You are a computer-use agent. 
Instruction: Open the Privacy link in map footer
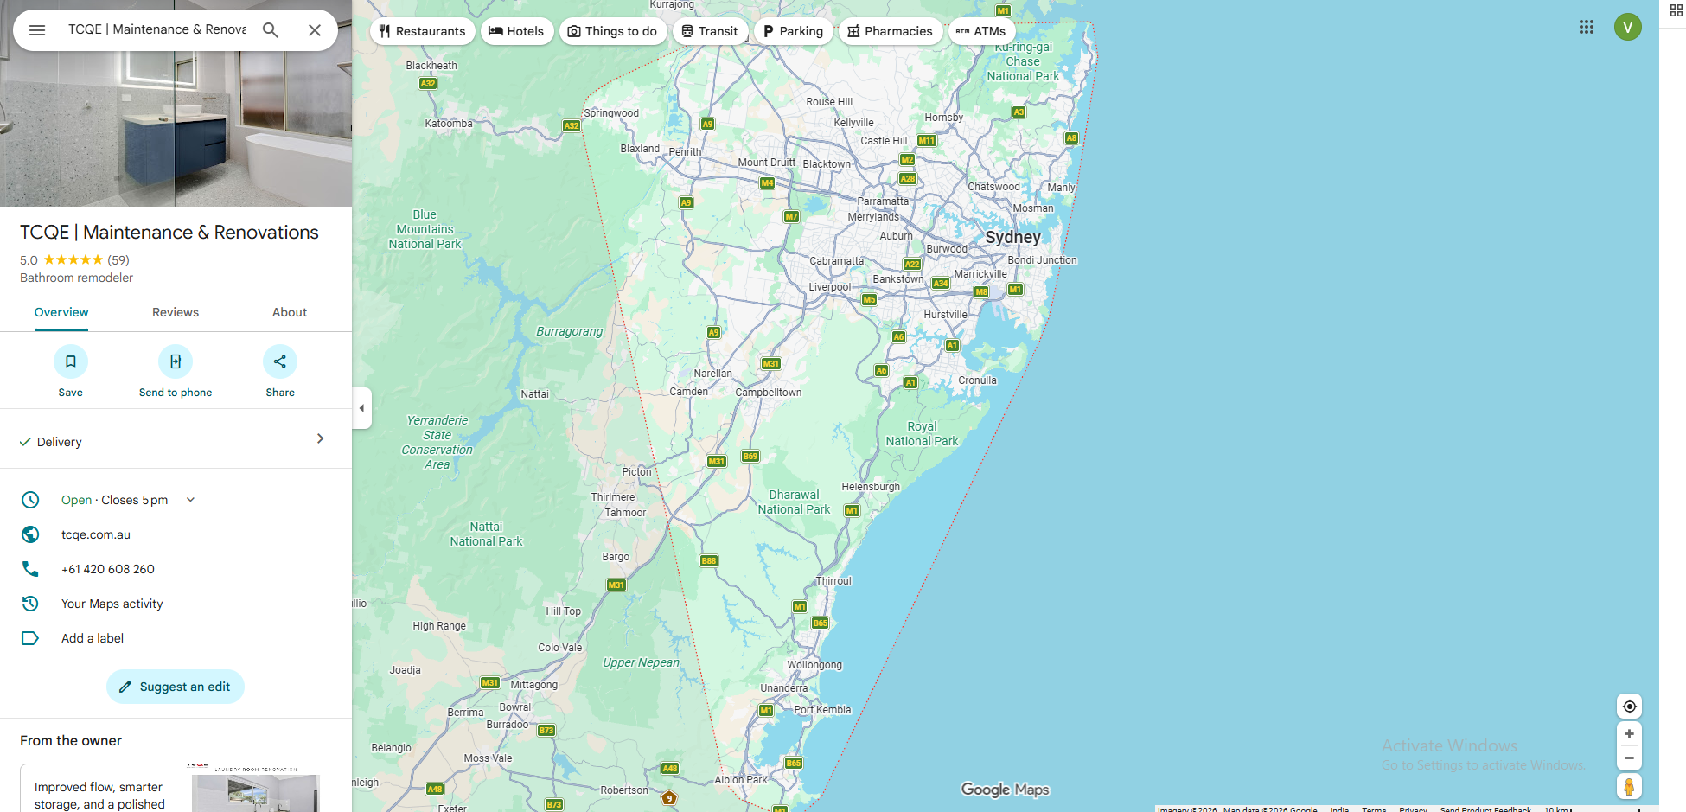1413,809
